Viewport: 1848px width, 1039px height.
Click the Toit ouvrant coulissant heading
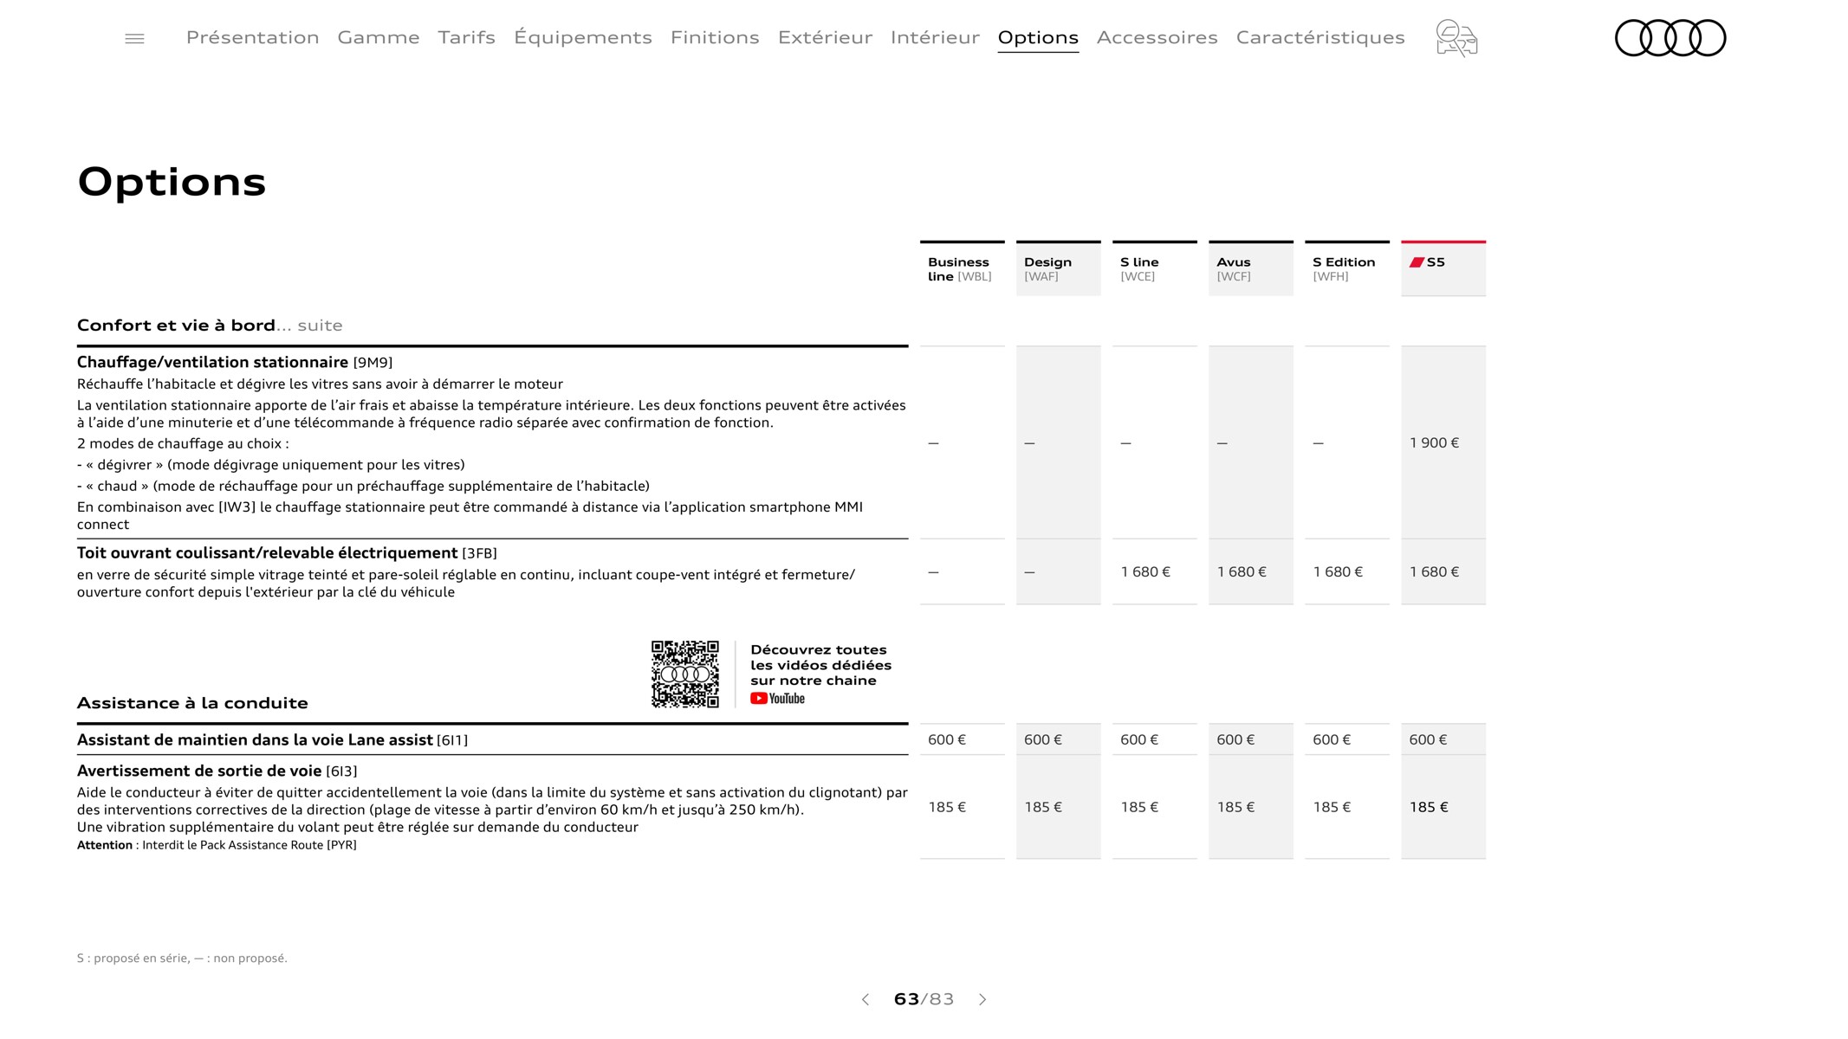[287, 552]
